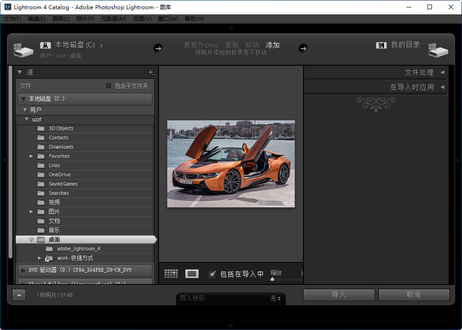Click the Downloads folder icon
462x330 pixels.
[x=41, y=147]
